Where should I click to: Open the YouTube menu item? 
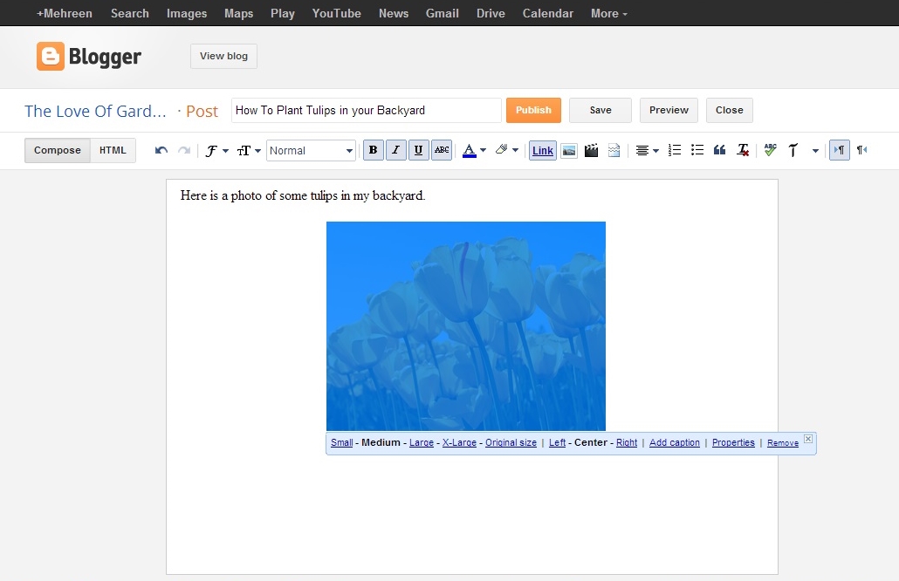coord(336,13)
